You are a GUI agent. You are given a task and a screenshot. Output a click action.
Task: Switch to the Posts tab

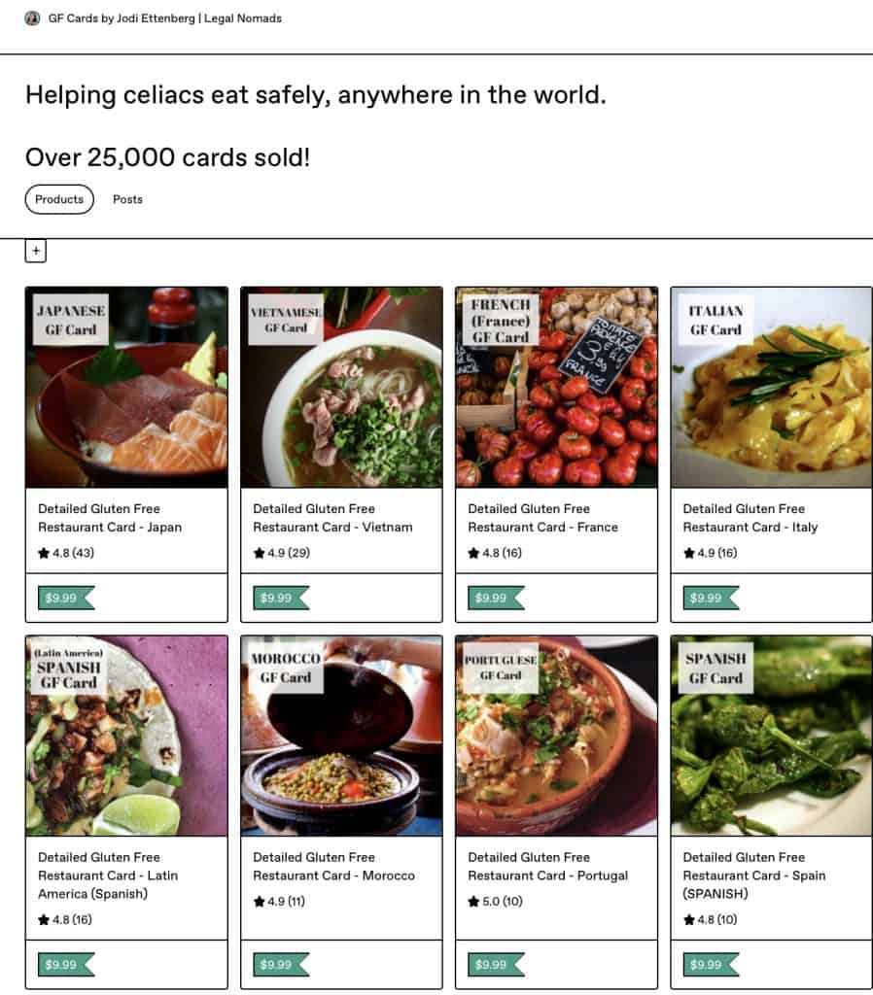127,199
